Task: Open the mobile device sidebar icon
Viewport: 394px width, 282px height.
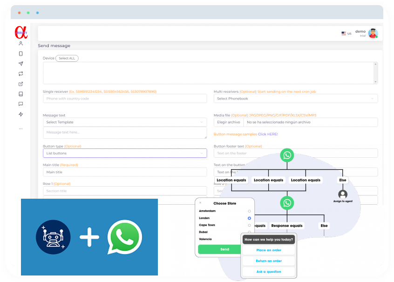Action: point(20,54)
